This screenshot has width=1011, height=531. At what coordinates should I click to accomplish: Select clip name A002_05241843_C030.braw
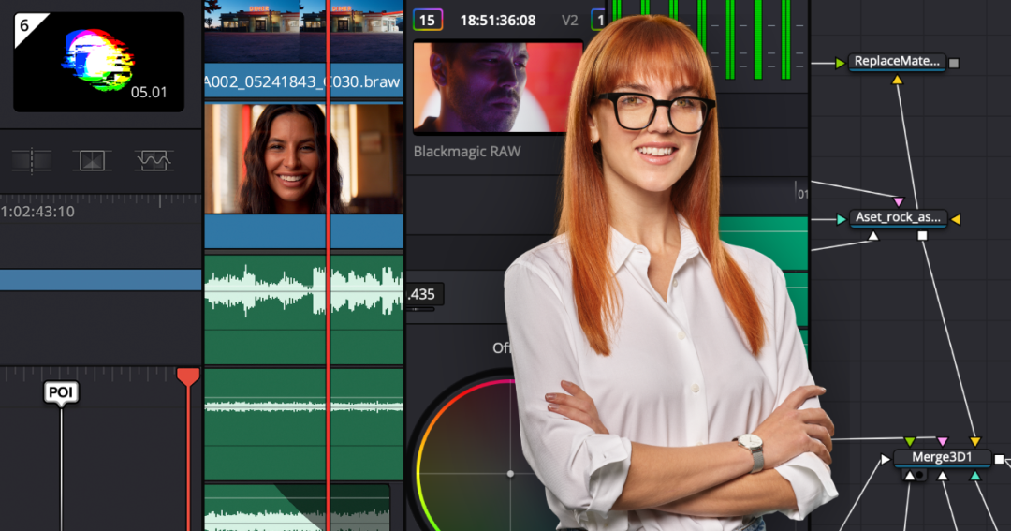tap(302, 81)
